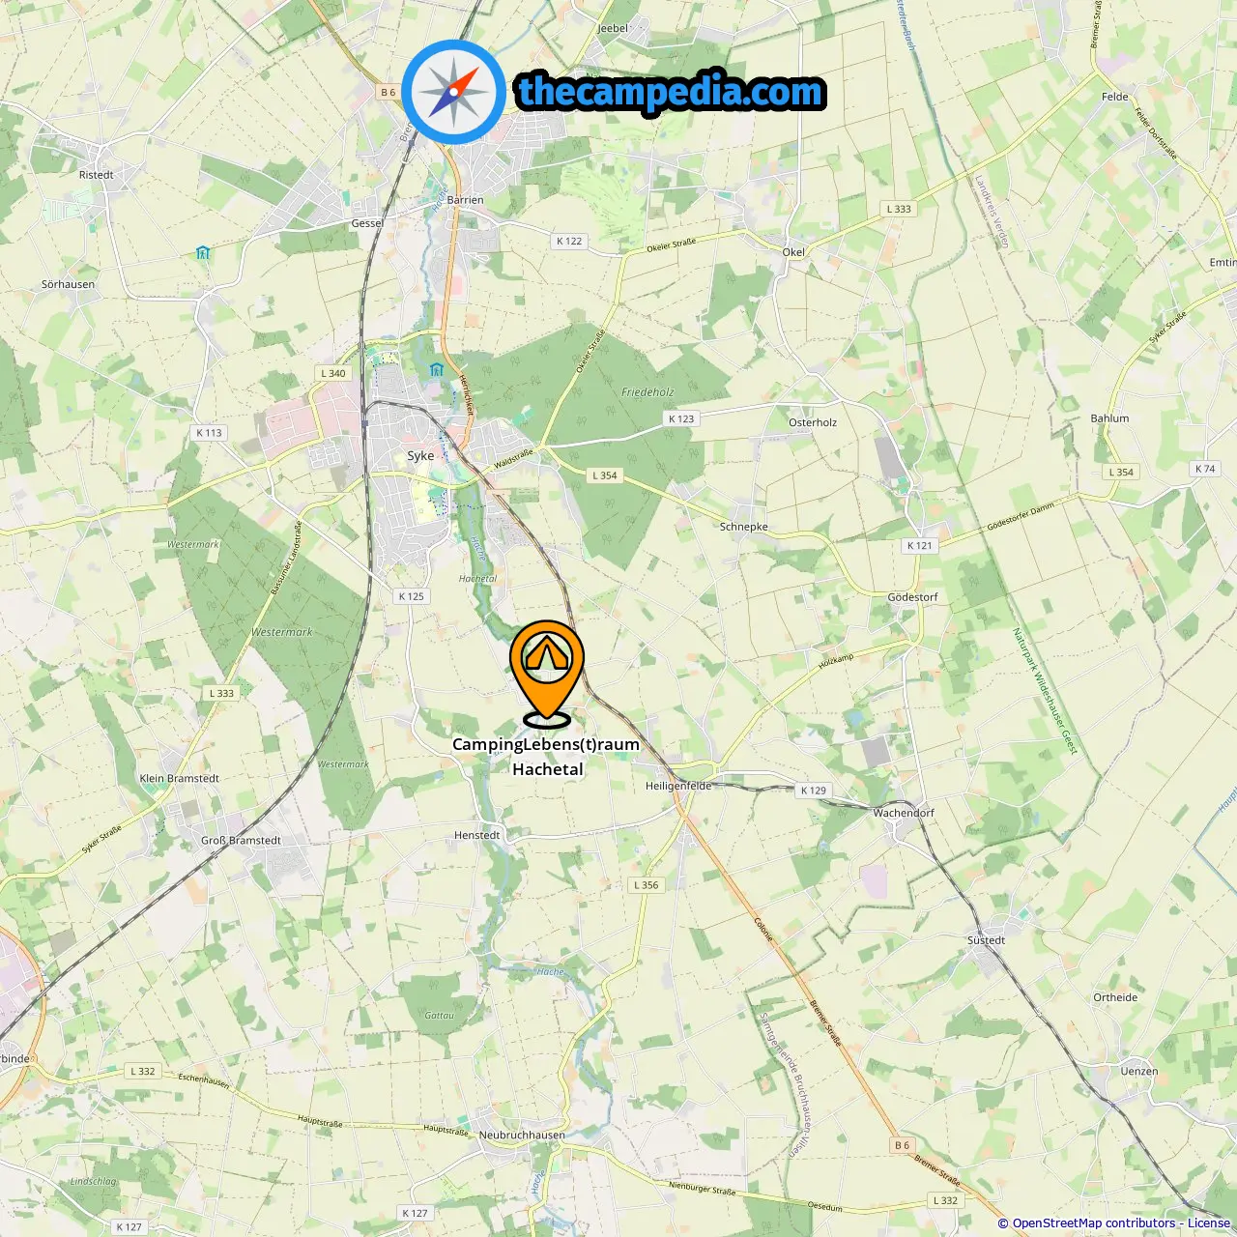This screenshot has width=1237, height=1237.
Task: Click the K 129 road shield
Action: [x=814, y=791]
